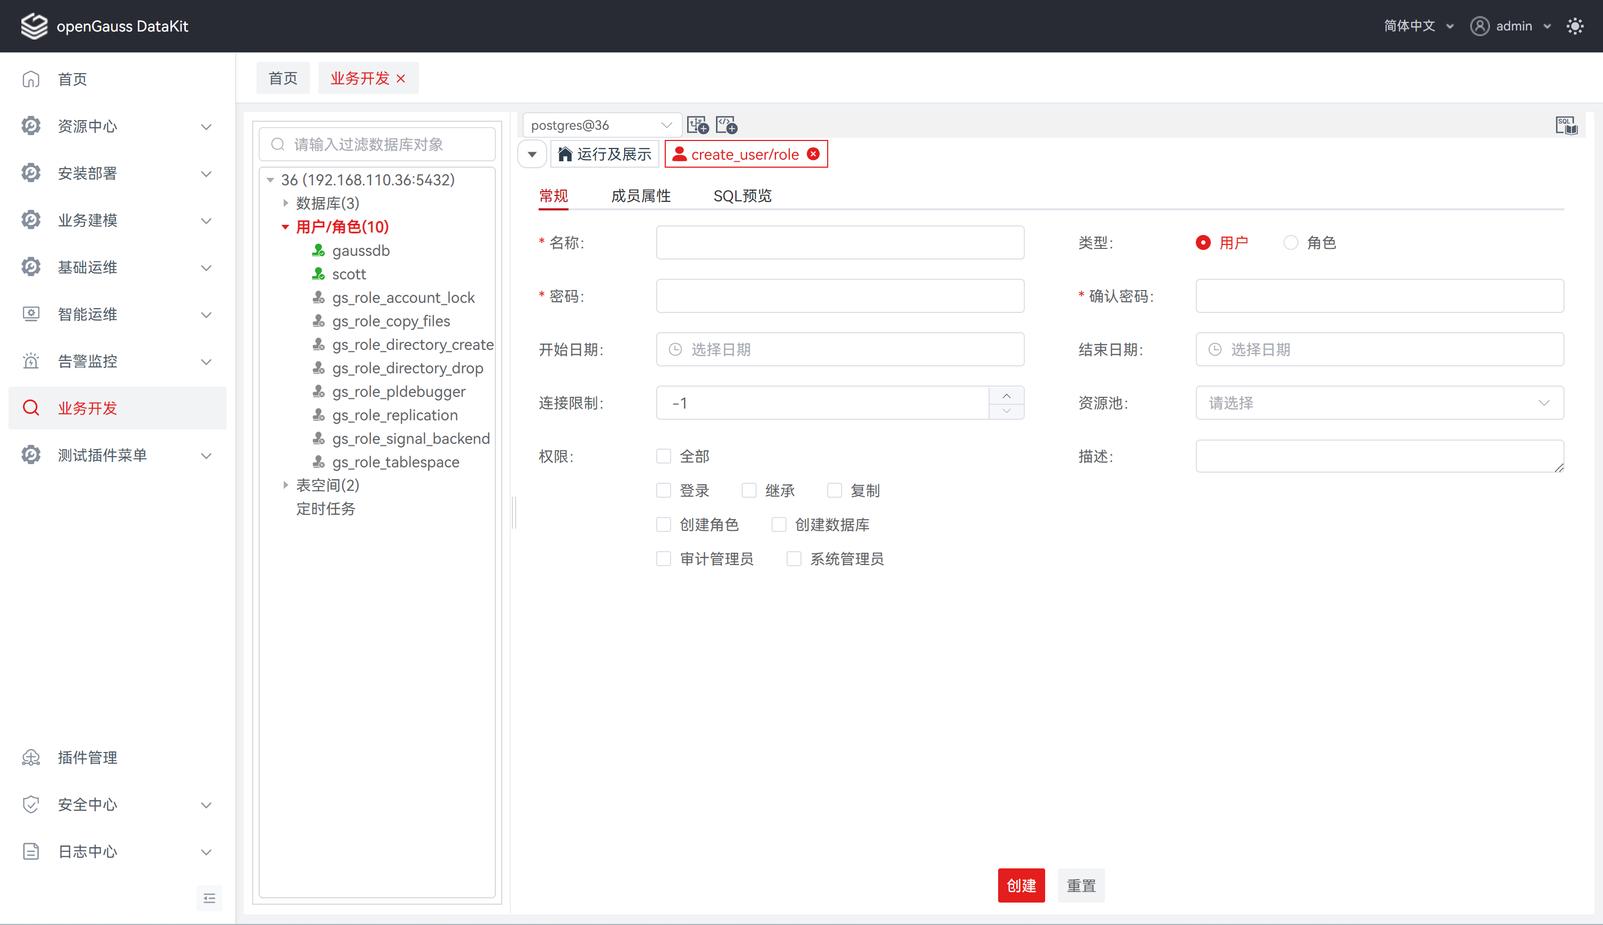Open the SQL snippets icon at far right
Viewport: 1603px width, 925px height.
1566,125
